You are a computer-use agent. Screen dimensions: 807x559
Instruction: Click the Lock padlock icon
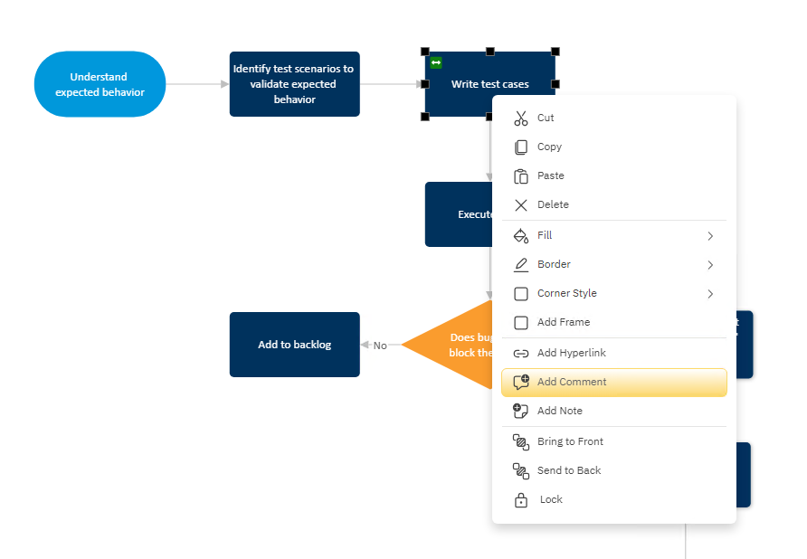click(x=521, y=500)
